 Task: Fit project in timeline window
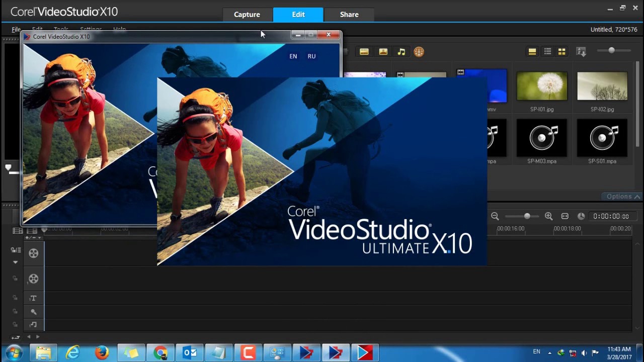[565, 216]
